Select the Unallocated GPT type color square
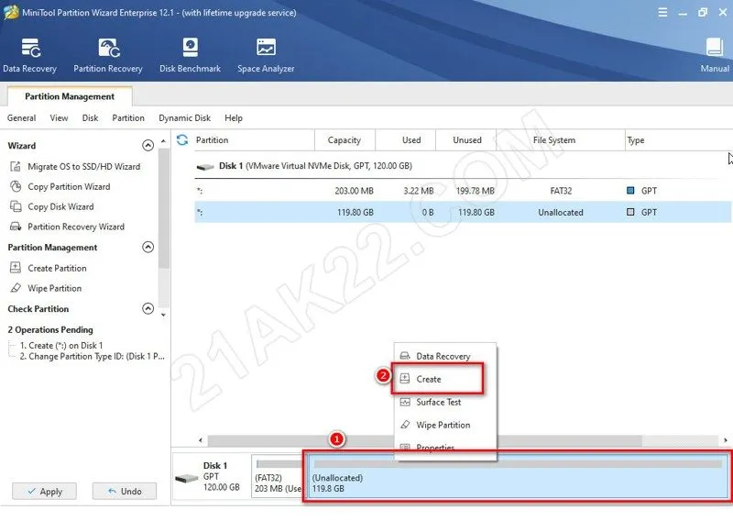The image size is (733, 521). (x=630, y=212)
